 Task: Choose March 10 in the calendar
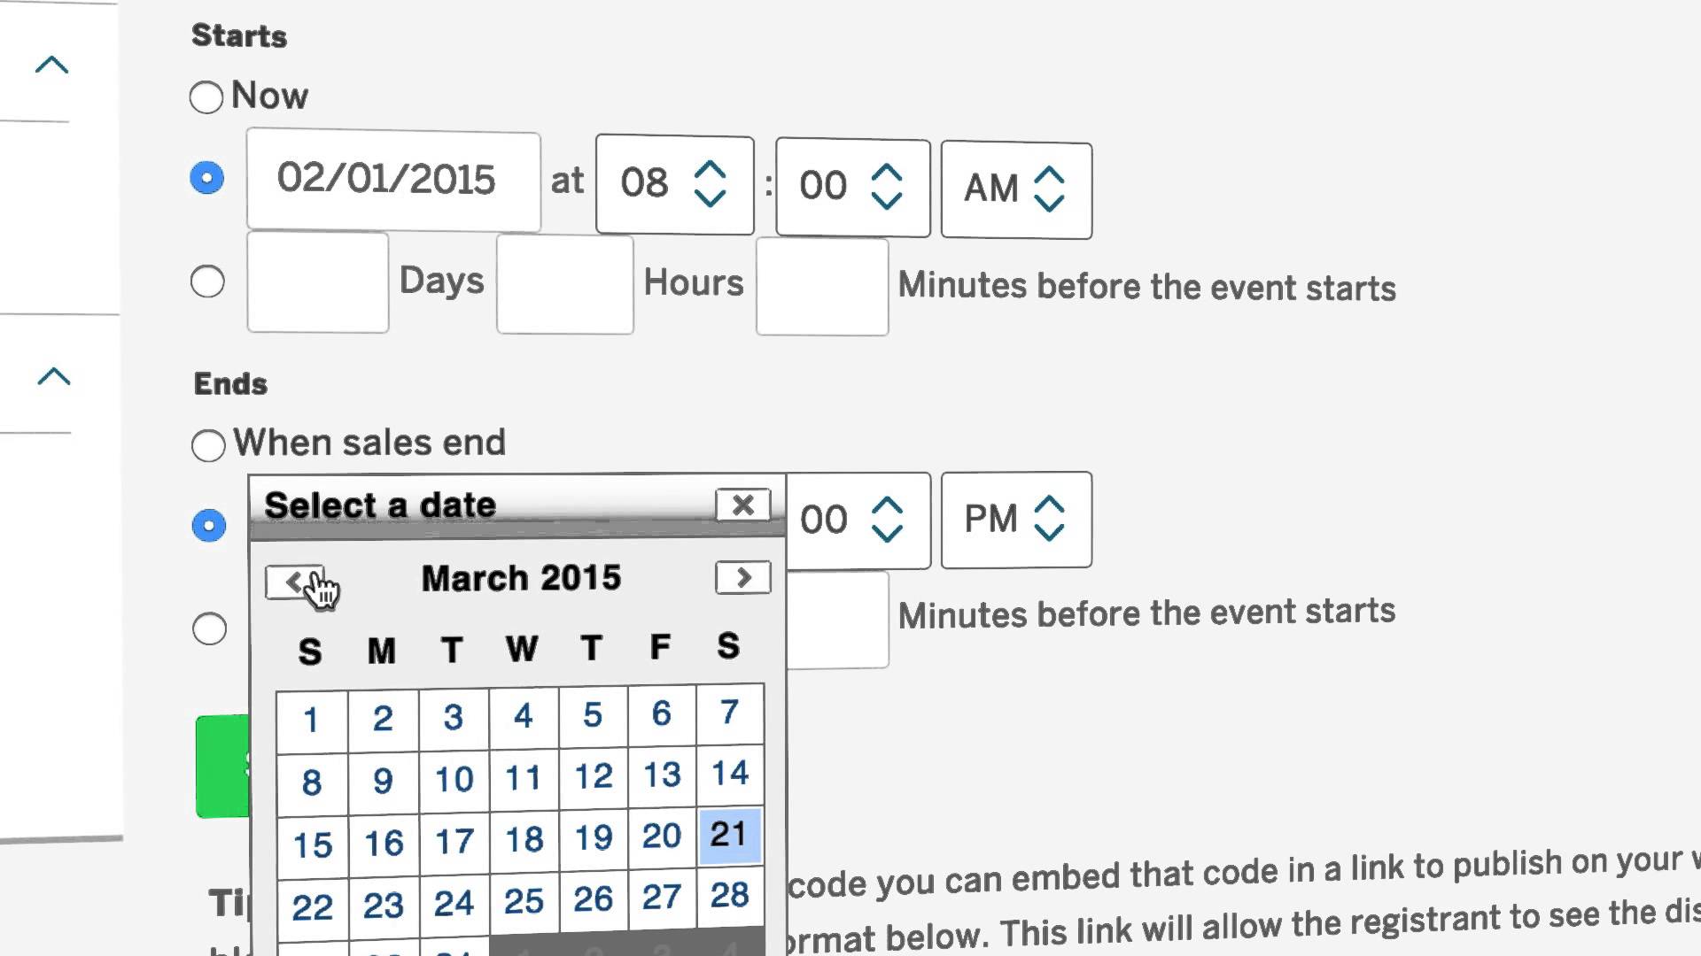tap(454, 780)
